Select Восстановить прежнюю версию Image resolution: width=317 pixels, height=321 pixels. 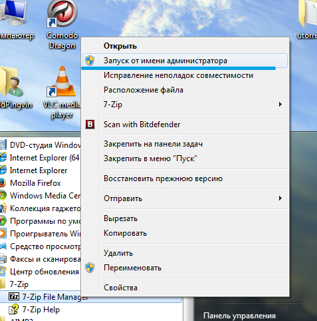coord(185,178)
